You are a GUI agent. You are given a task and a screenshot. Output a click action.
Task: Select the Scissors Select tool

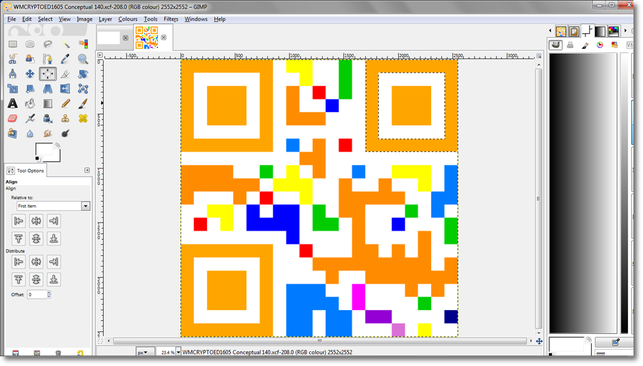click(x=13, y=59)
